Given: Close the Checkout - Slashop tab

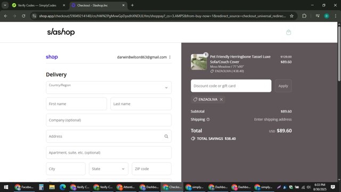Looking at the screenshot, I should 123,5.
